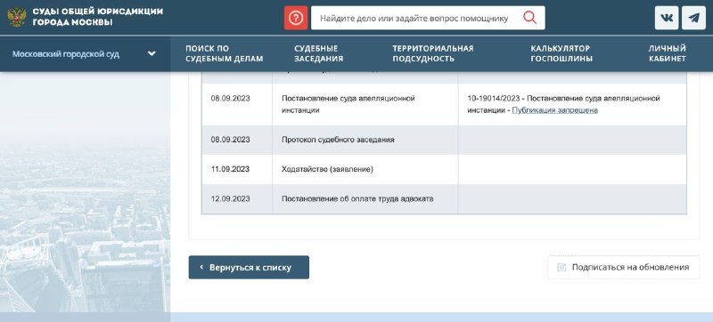This screenshot has width=713, height=322.
Task: Click the first-column Постановление суда апелляционной инстанции text
Action: pyautogui.click(x=348, y=104)
